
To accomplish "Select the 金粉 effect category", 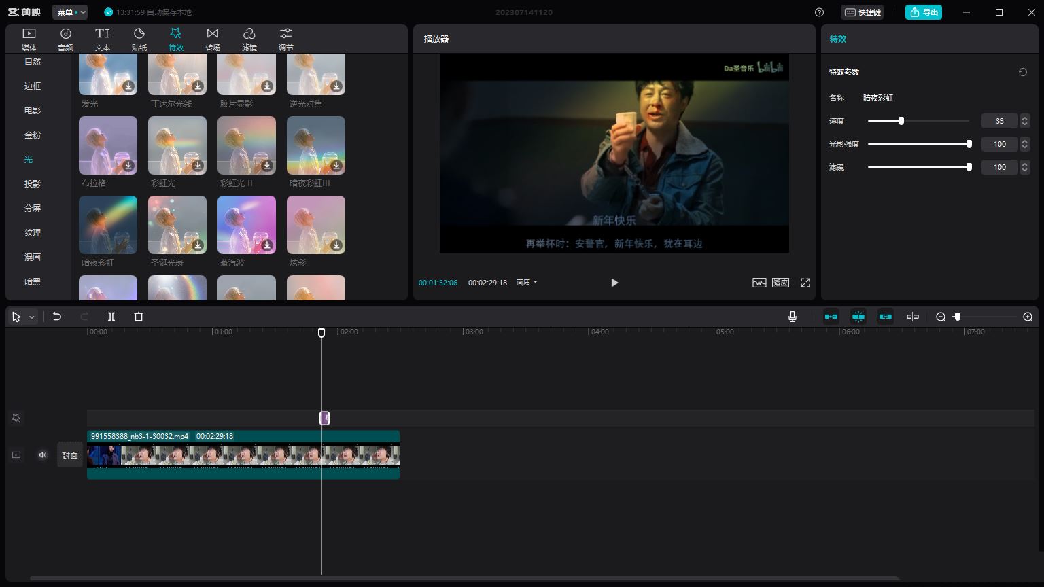I will [33, 135].
